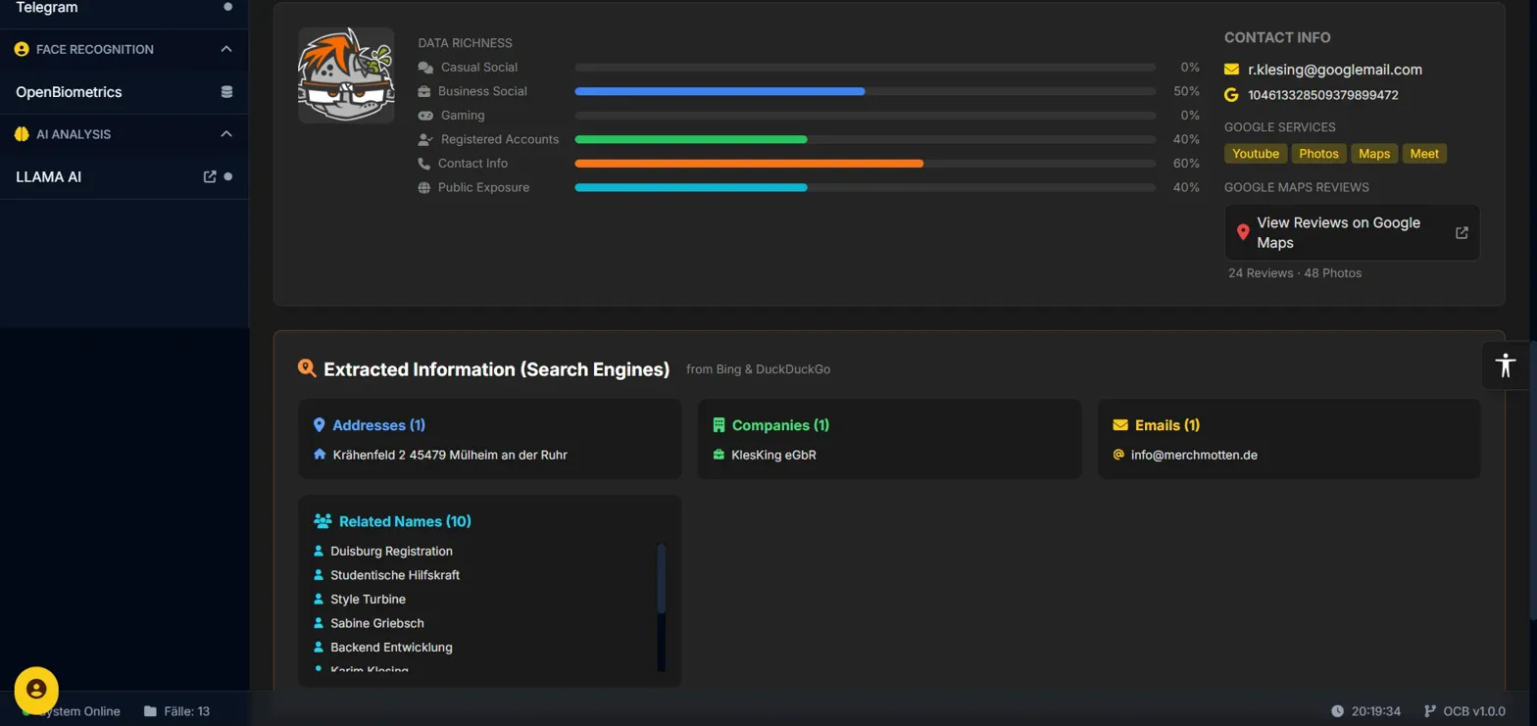
Task: Select Style Turbine in Related Names
Action: [368, 599]
